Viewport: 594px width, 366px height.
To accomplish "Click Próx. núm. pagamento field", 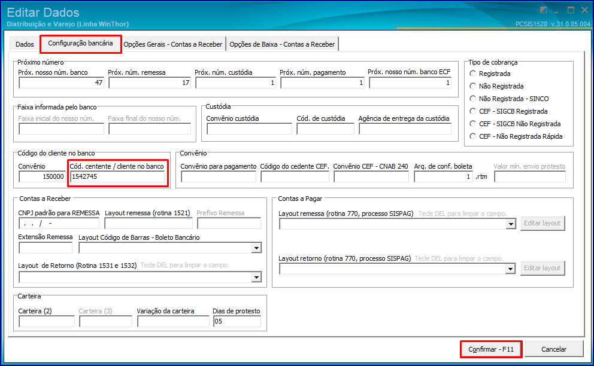I will [x=322, y=83].
